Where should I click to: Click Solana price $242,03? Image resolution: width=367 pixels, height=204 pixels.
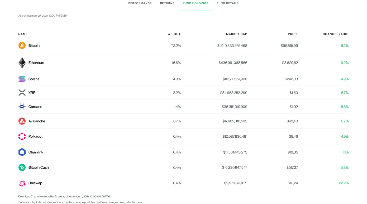[x=291, y=79]
